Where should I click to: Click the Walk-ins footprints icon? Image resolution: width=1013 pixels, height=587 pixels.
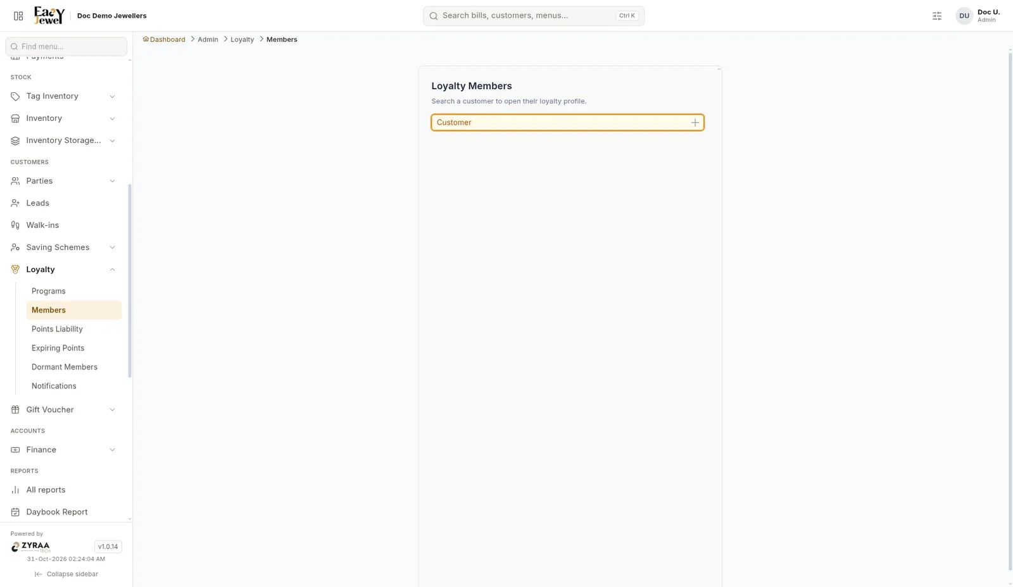point(15,225)
